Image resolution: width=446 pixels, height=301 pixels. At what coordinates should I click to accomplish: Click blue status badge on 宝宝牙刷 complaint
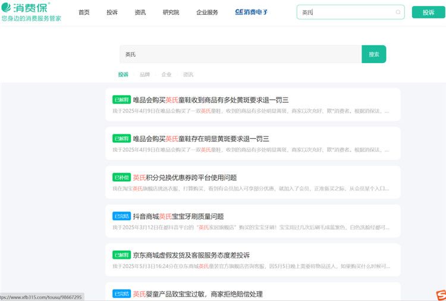121,216
